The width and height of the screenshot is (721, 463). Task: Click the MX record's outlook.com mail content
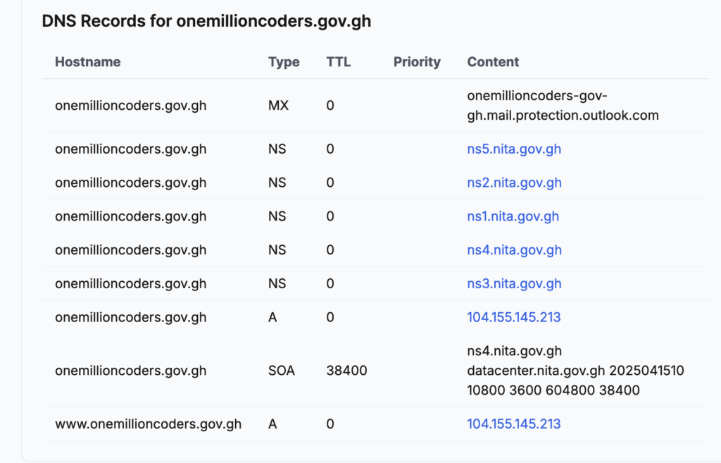tap(563, 106)
